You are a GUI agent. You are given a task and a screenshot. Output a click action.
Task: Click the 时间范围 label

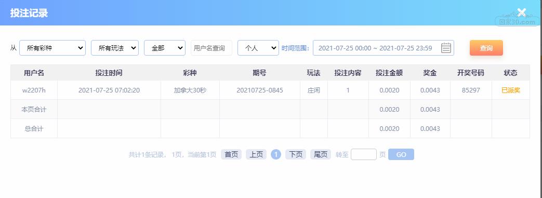(295, 48)
